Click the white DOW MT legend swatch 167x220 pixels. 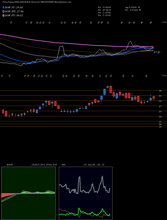click(3, 12)
